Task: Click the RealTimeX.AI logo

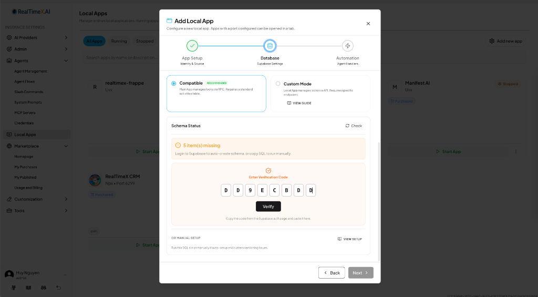Action: click(31, 12)
